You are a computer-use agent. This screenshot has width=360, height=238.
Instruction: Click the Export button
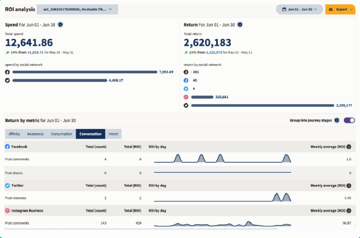(340, 9)
